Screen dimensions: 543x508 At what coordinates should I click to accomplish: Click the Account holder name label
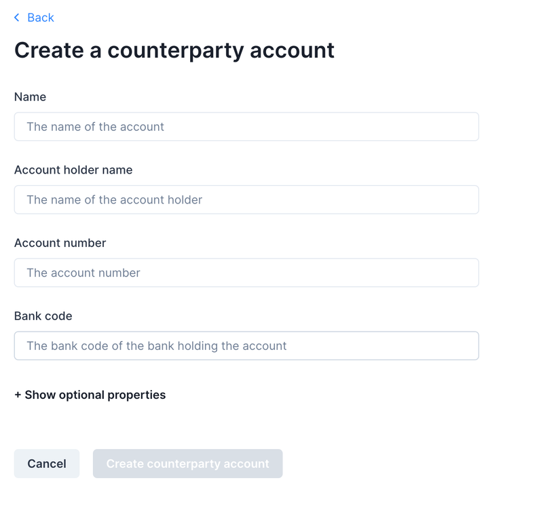click(73, 170)
